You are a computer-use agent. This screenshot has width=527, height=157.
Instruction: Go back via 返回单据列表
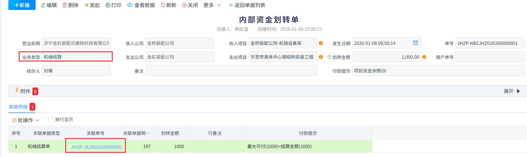click(247, 5)
